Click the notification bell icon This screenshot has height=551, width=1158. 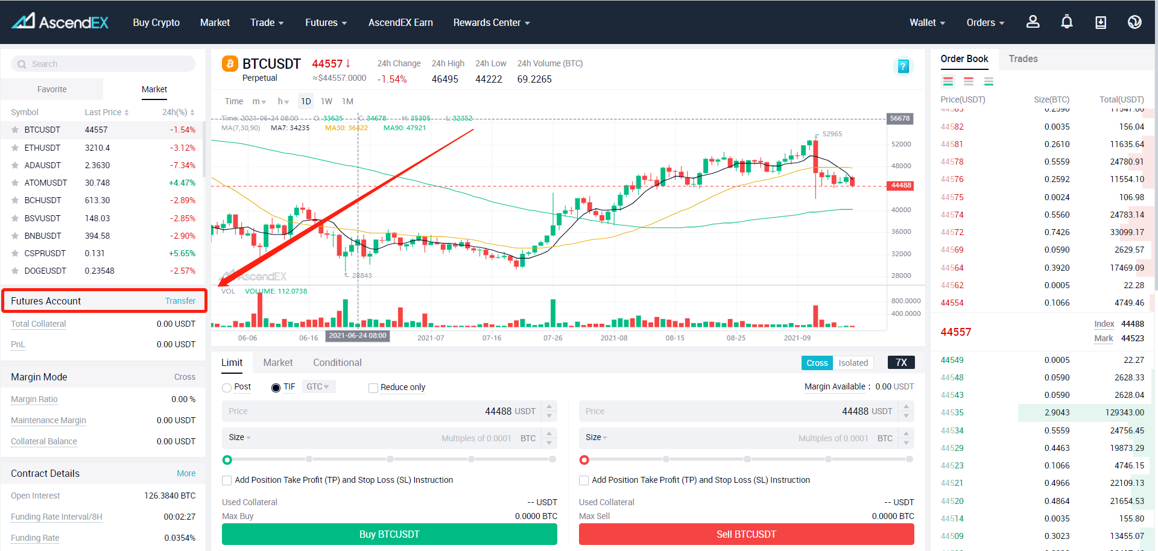tap(1066, 22)
